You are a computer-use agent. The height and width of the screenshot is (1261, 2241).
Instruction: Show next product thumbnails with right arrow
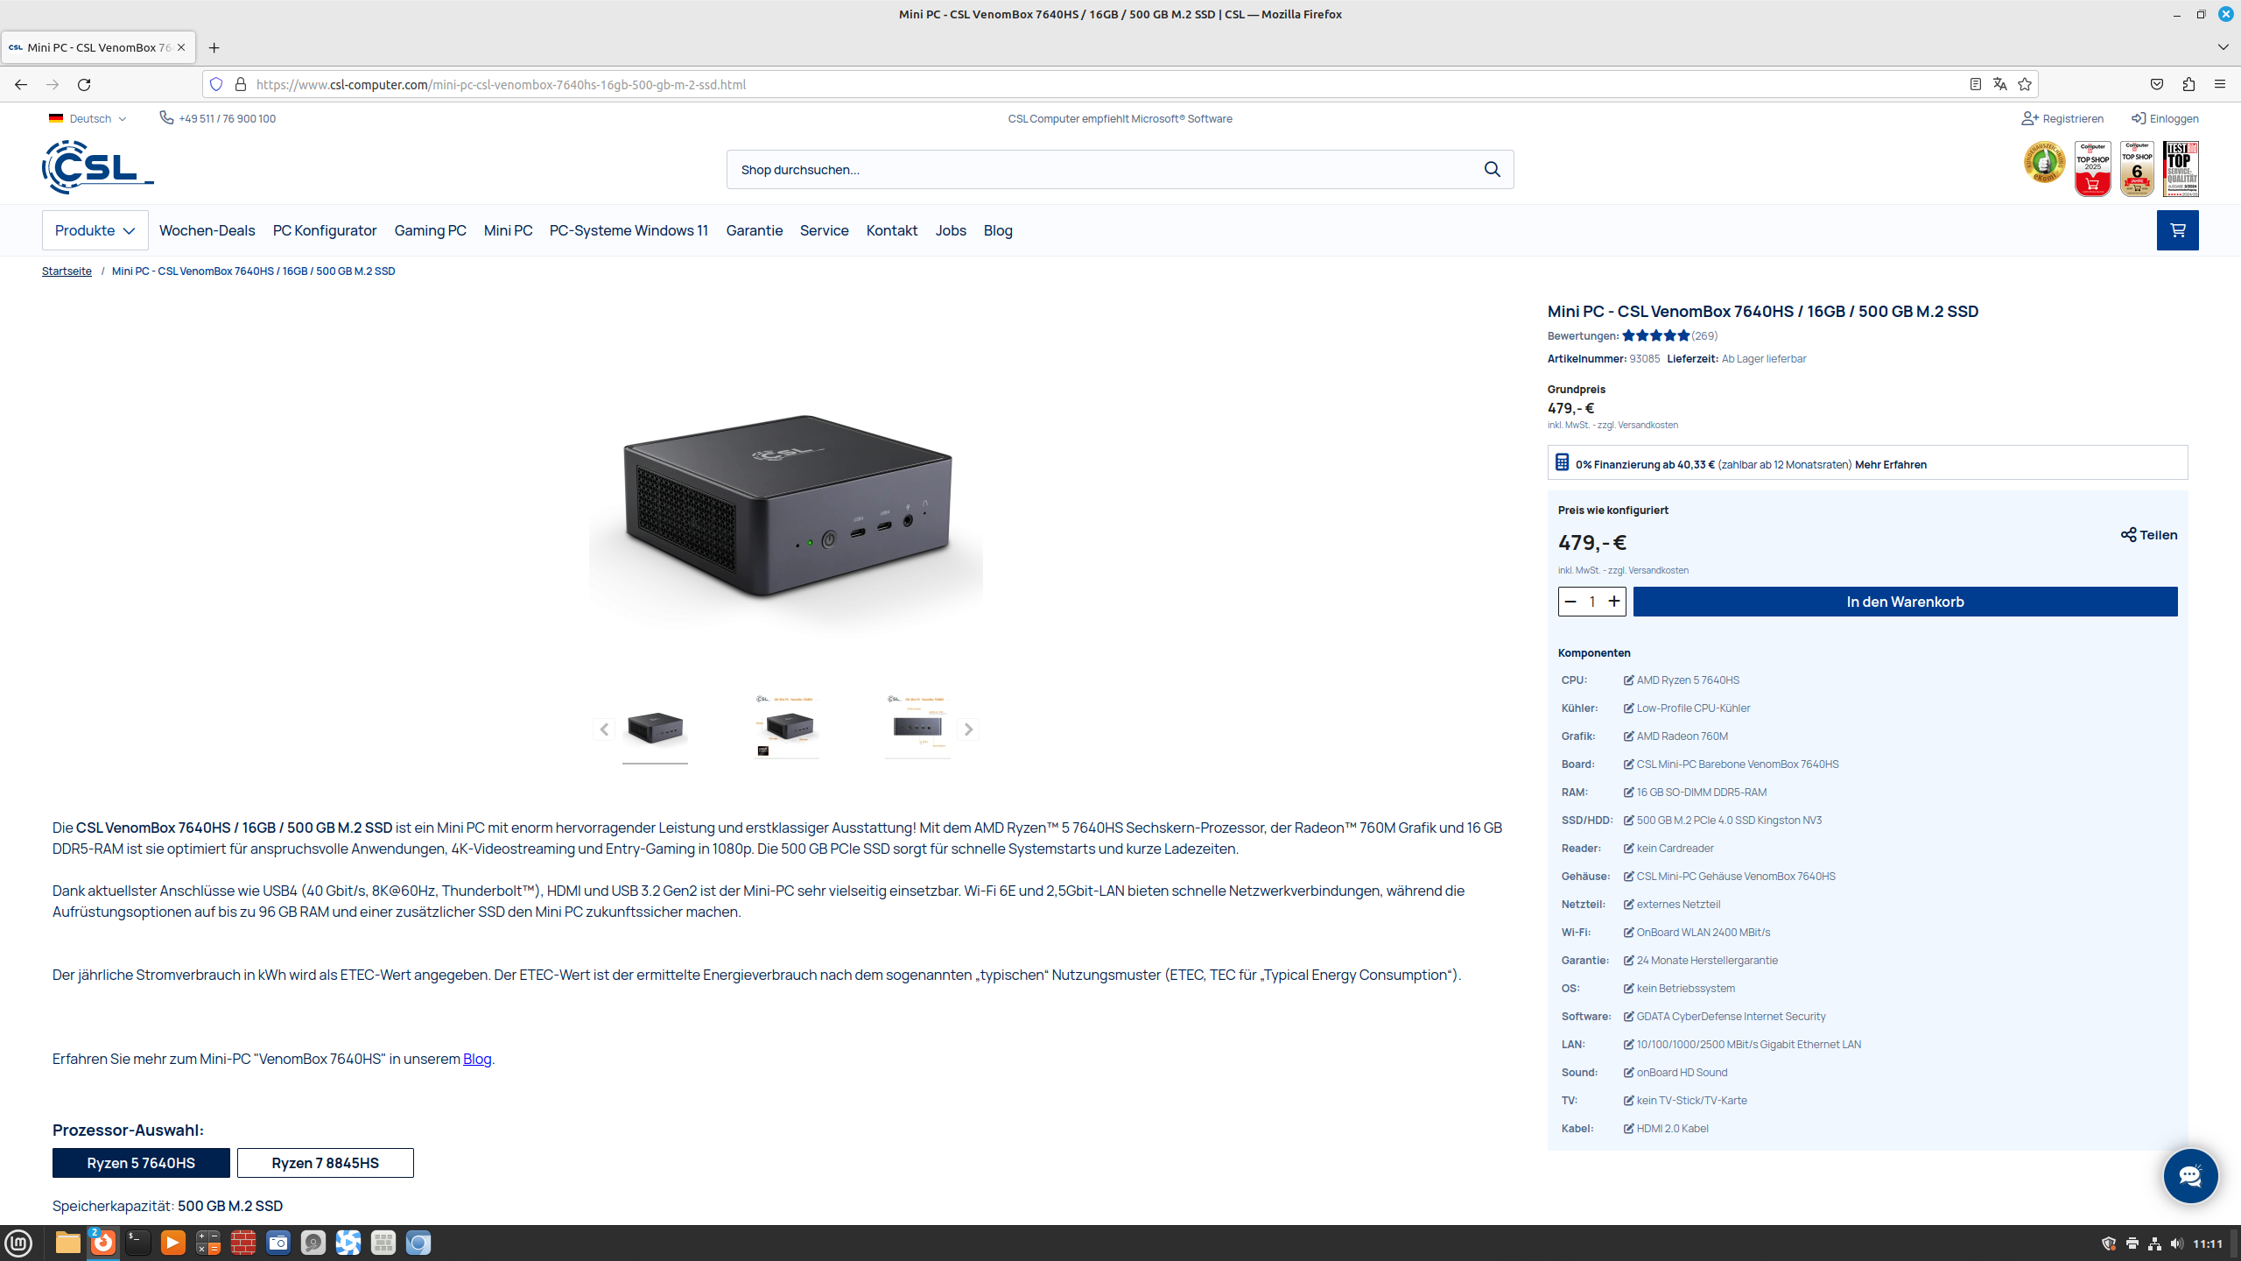tap(967, 729)
